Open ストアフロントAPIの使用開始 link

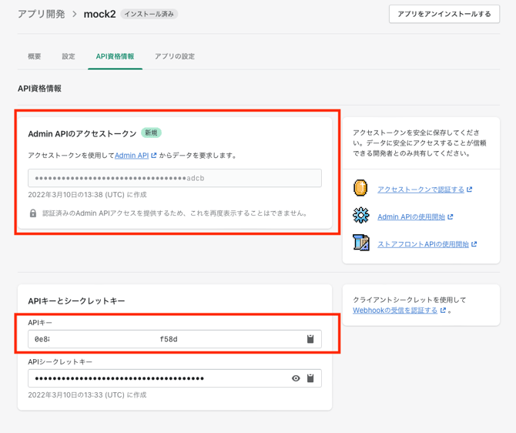pyautogui.click(x=423, y=244)
